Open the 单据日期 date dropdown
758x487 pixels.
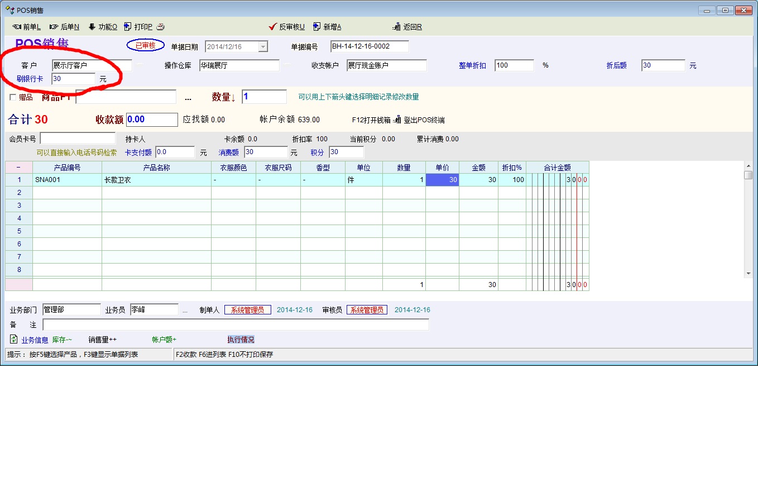click(x=263, y=47)
